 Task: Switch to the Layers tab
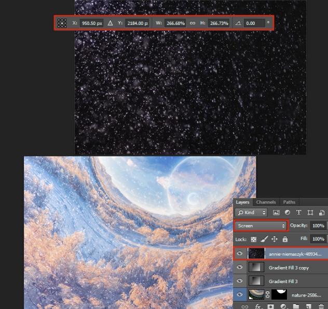242,202
